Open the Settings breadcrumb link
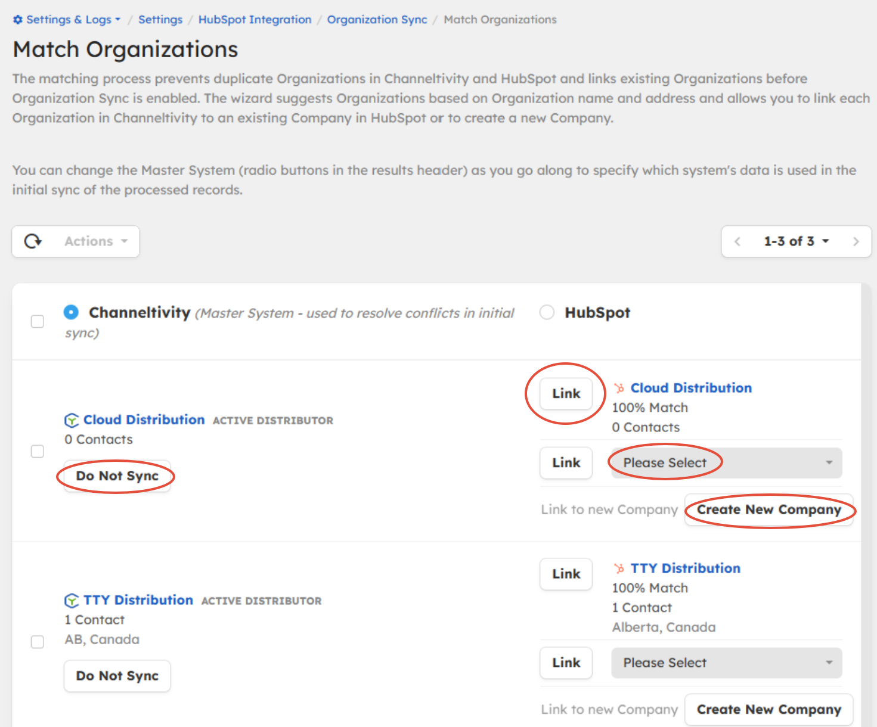This screenshot has width=877, height=727. 160,20
